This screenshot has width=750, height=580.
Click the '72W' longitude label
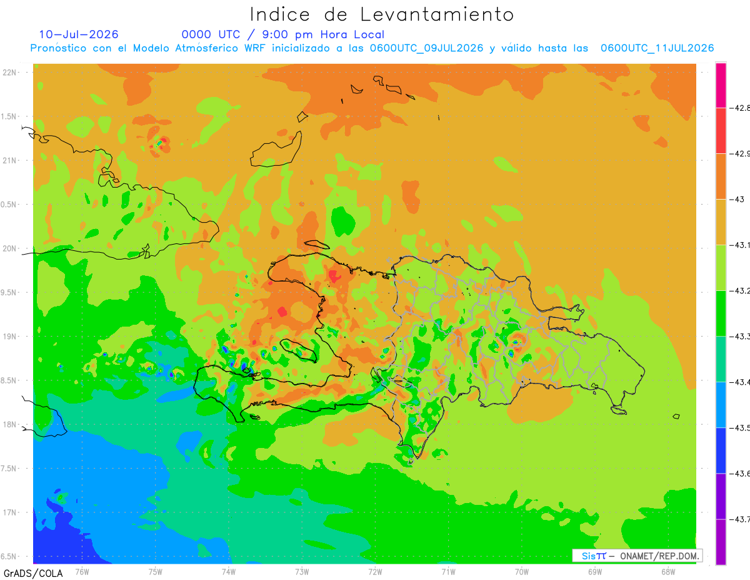pos(375,571)
